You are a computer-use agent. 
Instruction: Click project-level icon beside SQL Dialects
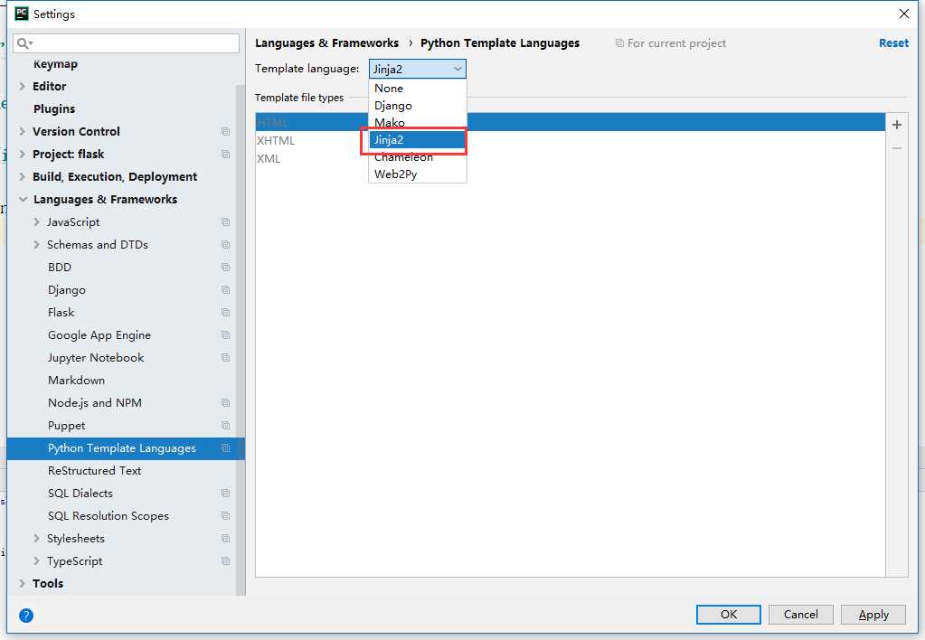pos(225,494)
